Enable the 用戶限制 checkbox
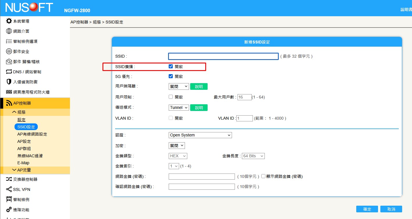This screenshot has width=412, height=219. [171, 97]
